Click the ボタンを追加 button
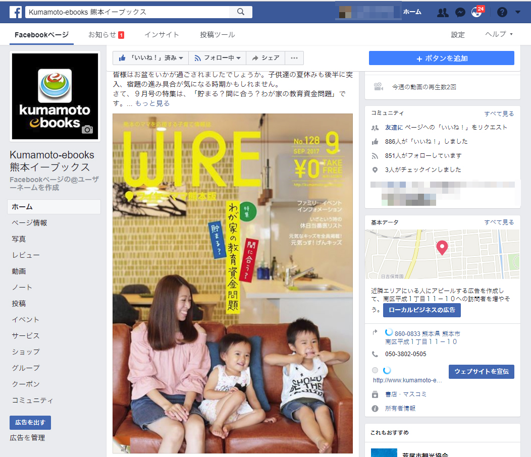 [441, 58]
